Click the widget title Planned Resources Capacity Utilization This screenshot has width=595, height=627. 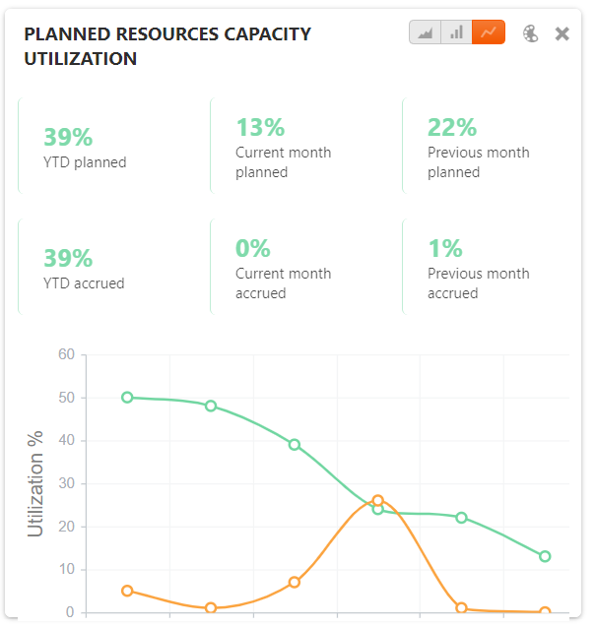167,46
